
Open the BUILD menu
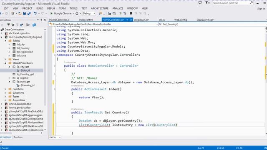(40, 8)
